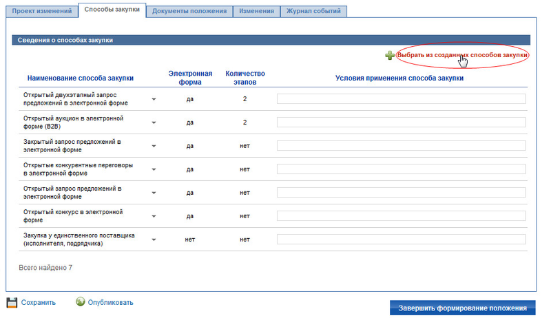Open dropdown for Открытый конкурс row
This screenshot has width=551, height=318.
(154, 216)
